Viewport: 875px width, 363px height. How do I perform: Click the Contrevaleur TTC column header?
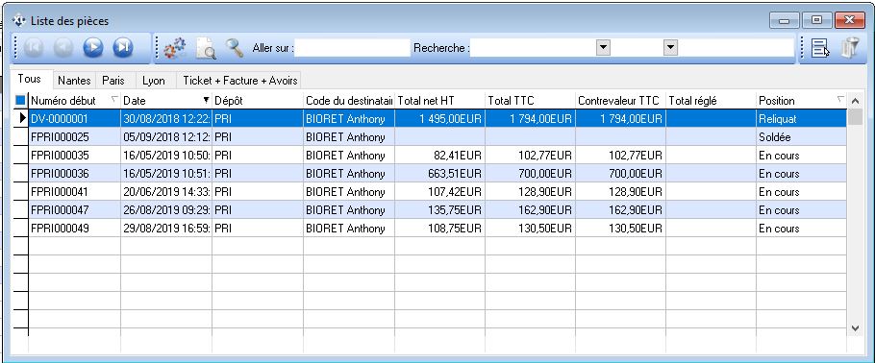click(x=621, y=101)
